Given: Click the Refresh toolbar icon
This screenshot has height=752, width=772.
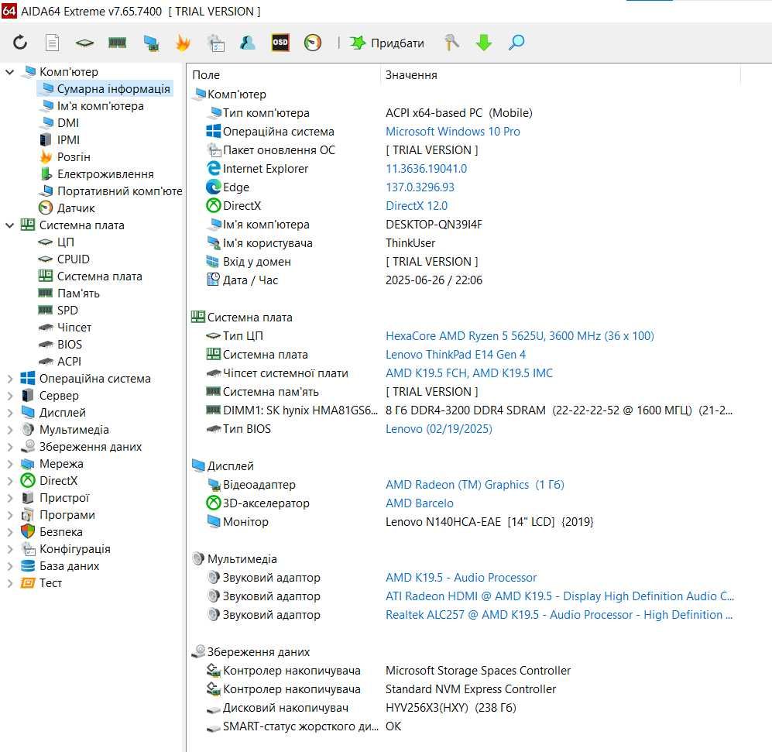Looking at the screenshot, I should coord(20,43).
